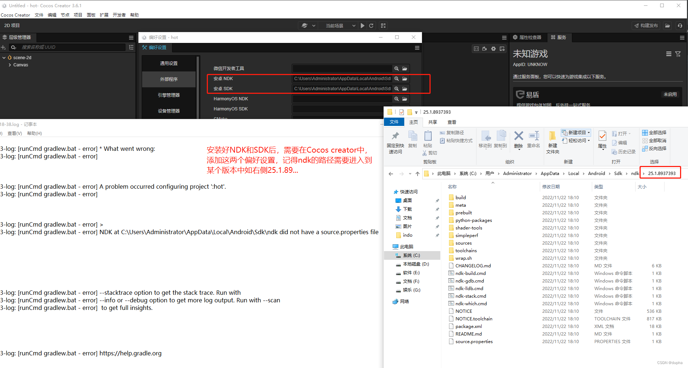Click the preview platform browser icon
Viewport: 688px width, 368px height.
[304, 26]
